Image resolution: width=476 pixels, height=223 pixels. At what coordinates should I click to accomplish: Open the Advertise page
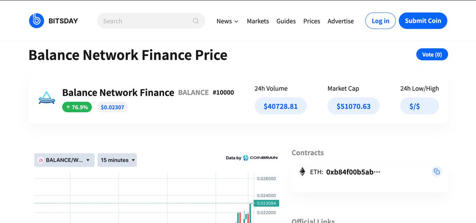click(x=341, y=21)
